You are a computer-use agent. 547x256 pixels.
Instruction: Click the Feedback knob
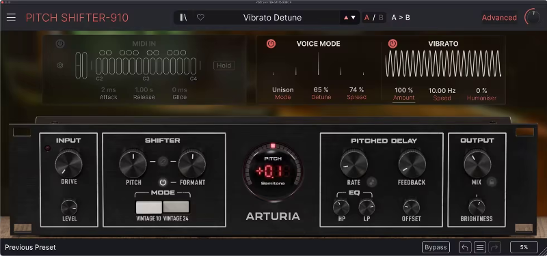point(412,164)
